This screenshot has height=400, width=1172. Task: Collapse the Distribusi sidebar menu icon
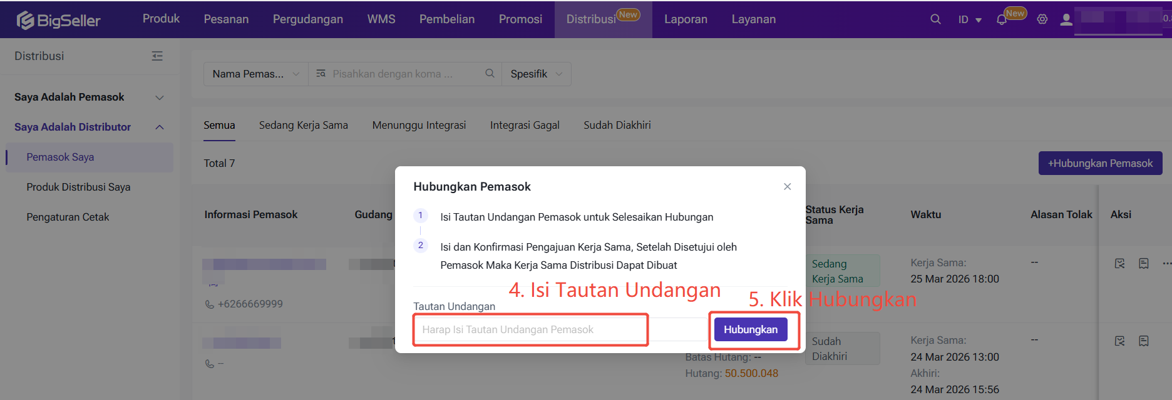(x=157, y=56)
